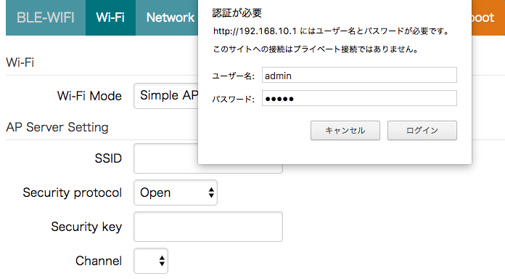This screenshot has height=279, width=505.
Task: Click the ユーザー名 username field
Action: coord(359,75)
